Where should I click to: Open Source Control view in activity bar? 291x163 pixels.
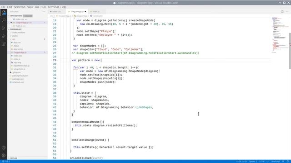tap(4, 28)
